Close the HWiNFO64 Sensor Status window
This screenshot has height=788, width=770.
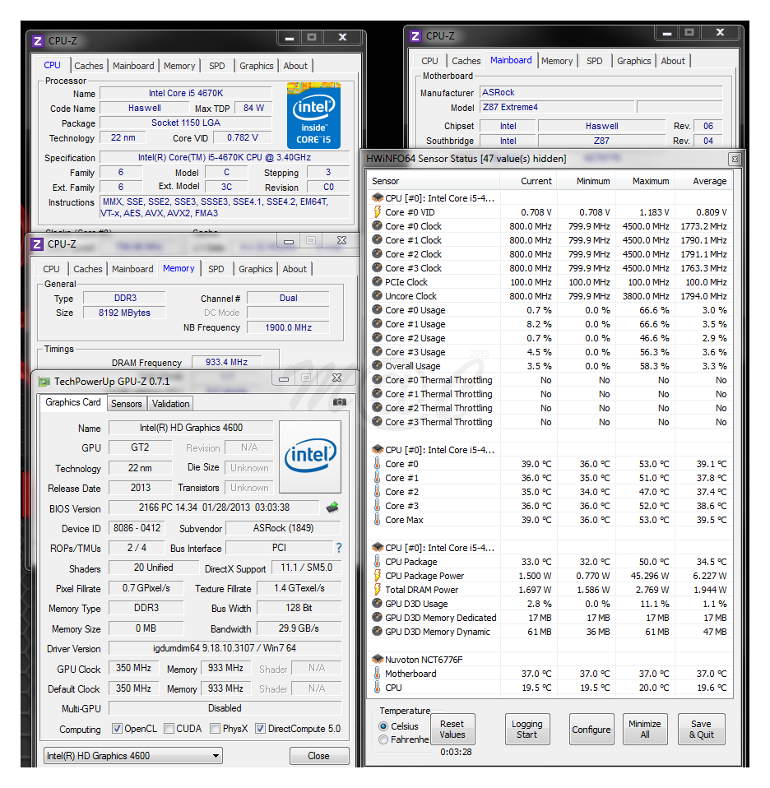pyautogui.click(x=734, y=159)
